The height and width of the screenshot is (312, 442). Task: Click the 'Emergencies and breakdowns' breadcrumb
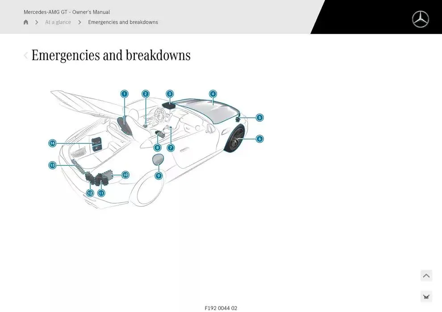coord(123,22)
